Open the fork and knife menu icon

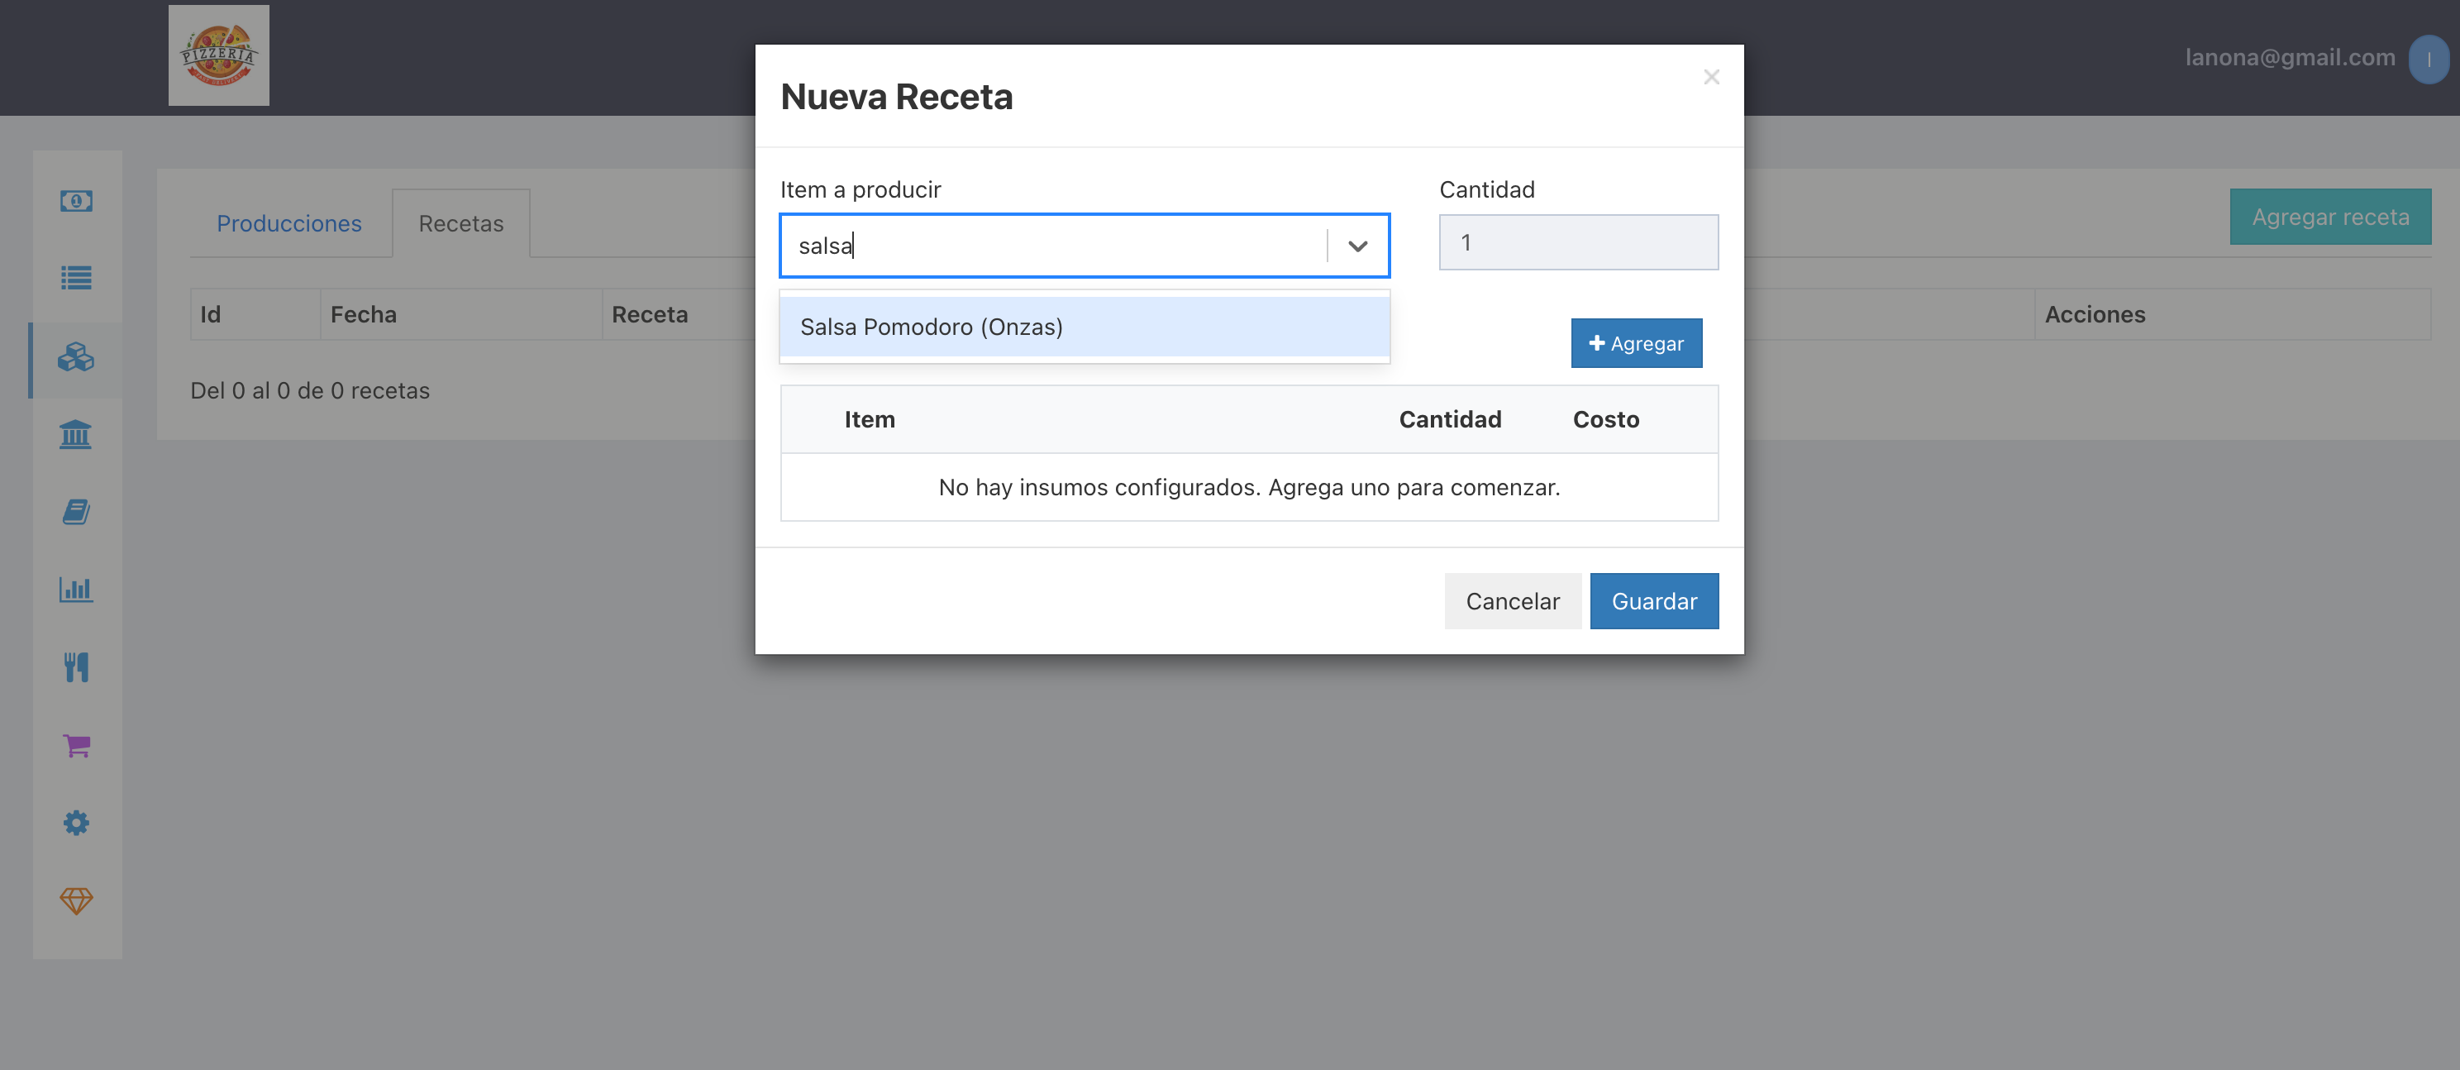[x=76, y=666]
